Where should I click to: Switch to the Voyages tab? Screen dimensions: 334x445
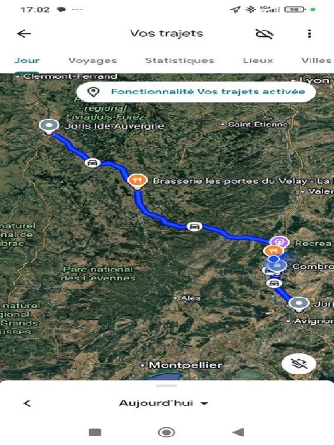(x=93, y=60)
